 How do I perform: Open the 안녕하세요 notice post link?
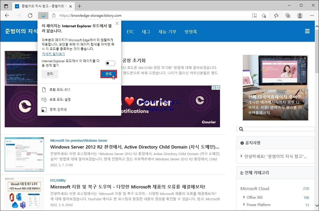(276, 156)
